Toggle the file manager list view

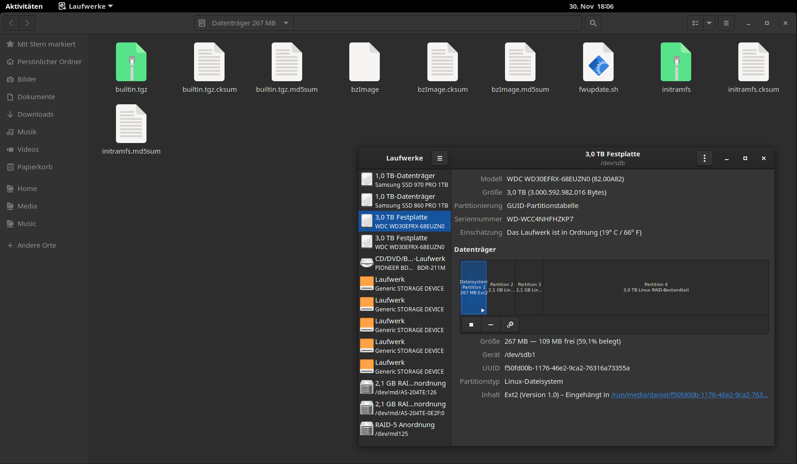click(695, 23)
